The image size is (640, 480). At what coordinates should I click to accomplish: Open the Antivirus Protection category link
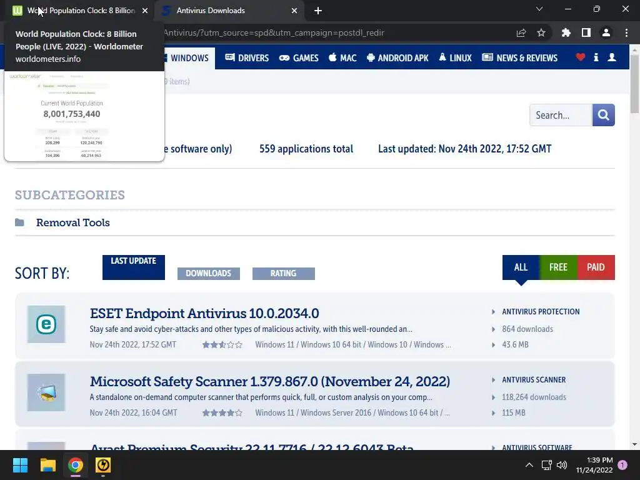tap(541, 312)
